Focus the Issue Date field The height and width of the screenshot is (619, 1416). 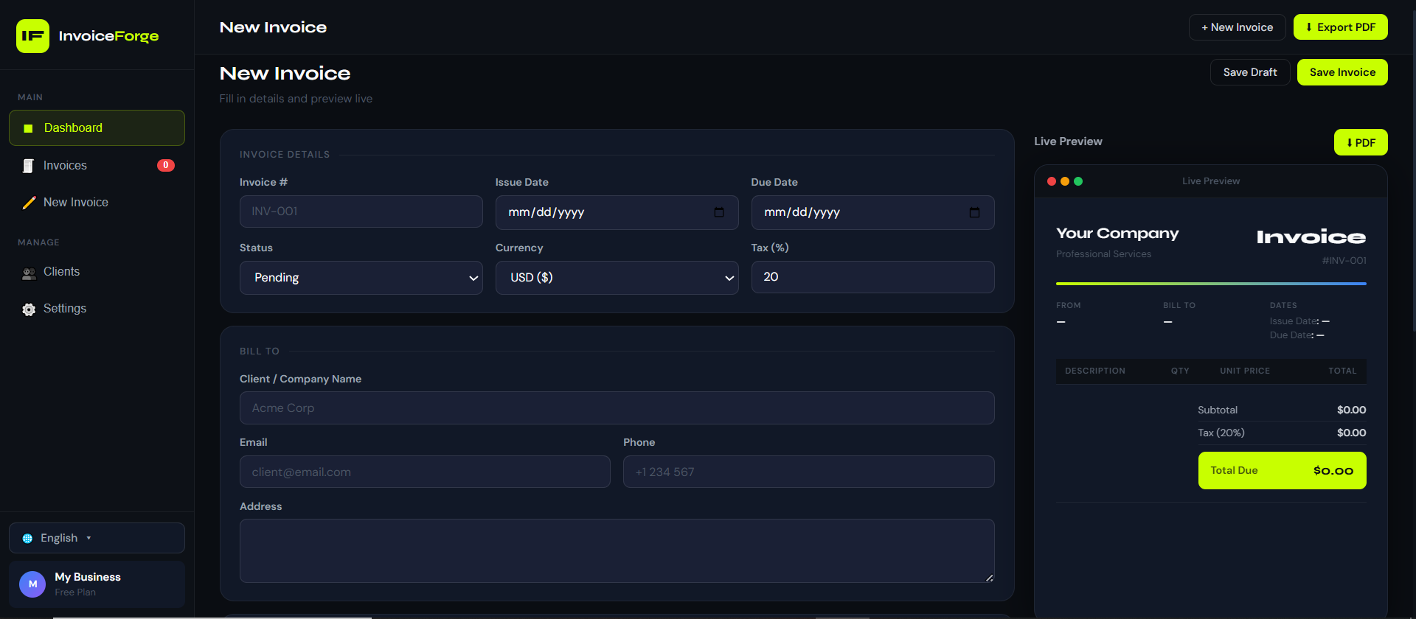pos(617,212)
